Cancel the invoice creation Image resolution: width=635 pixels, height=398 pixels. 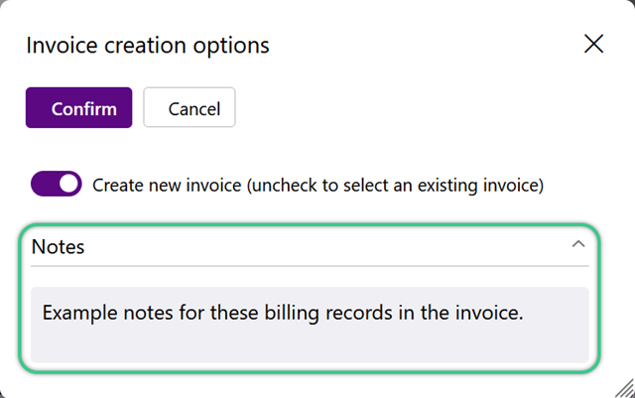[190, 107]
